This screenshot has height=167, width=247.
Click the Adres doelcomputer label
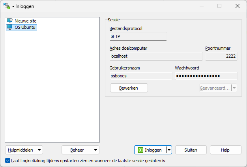click(128, 48)
